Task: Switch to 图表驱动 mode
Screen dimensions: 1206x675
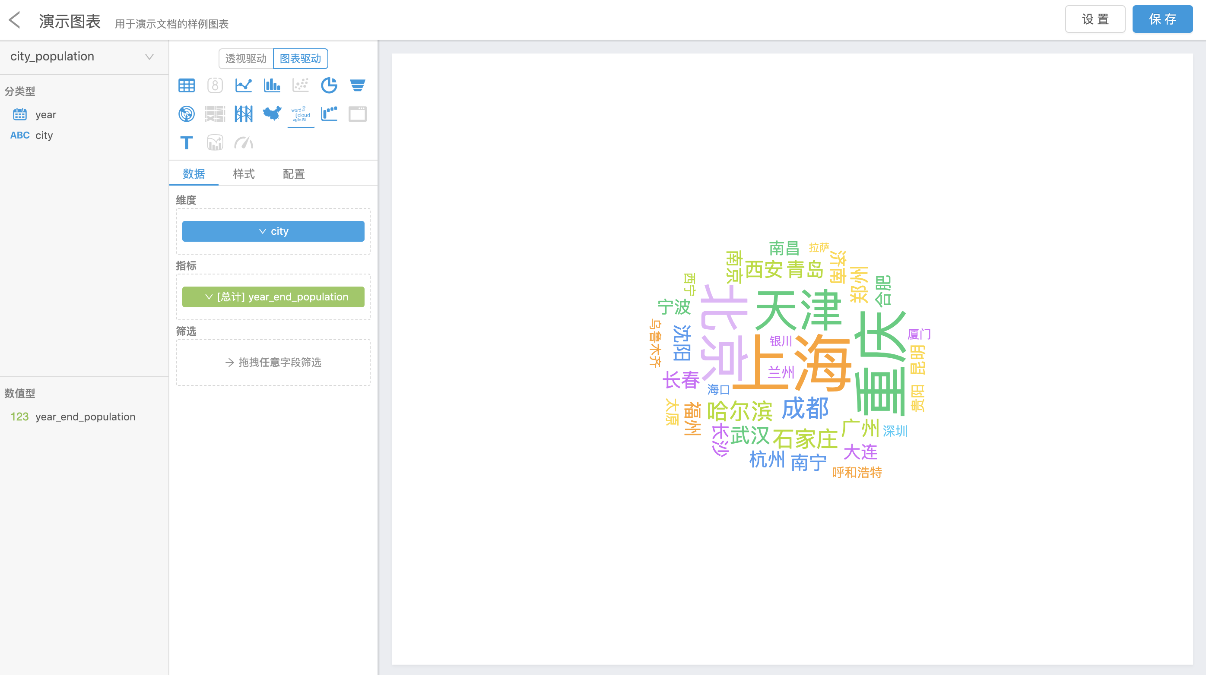Action: pos(300,58)
